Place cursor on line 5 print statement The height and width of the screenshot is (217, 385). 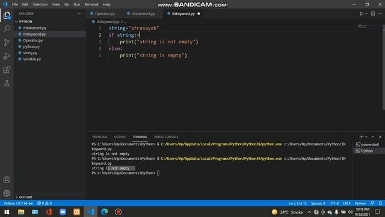(153, 55)
